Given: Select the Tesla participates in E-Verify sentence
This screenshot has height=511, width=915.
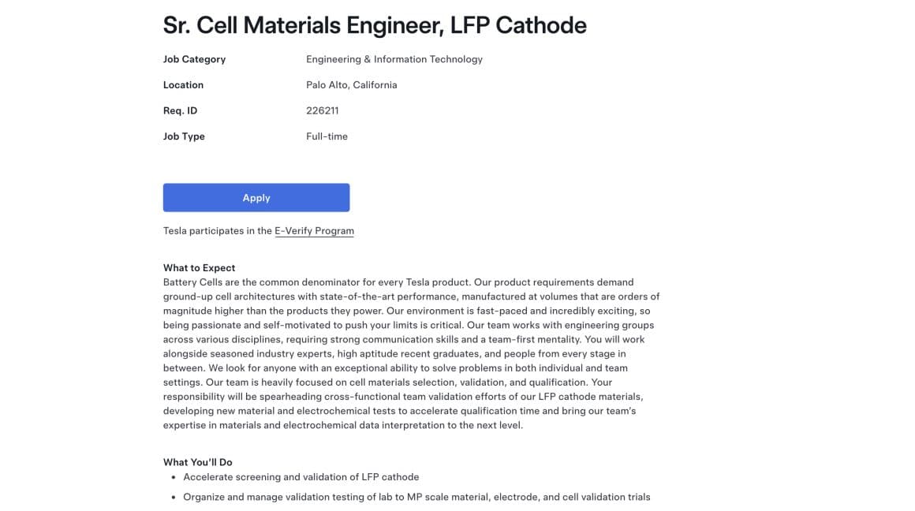Looking at the screenshot, I should (x=258, y=230).
